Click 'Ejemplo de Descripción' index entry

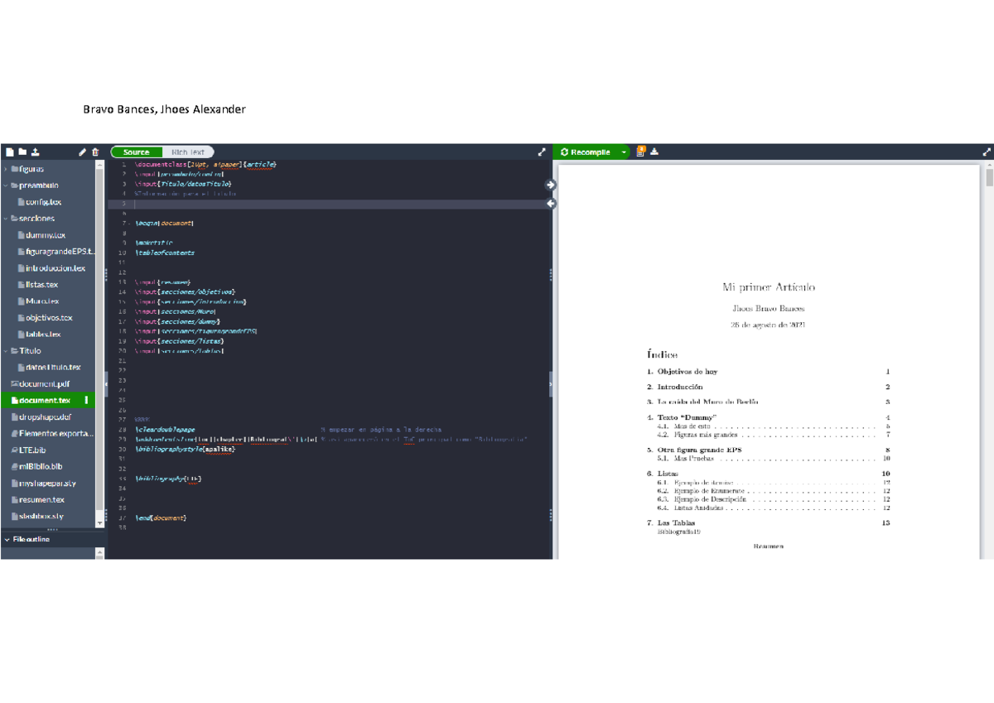click(x=710, y=499)
